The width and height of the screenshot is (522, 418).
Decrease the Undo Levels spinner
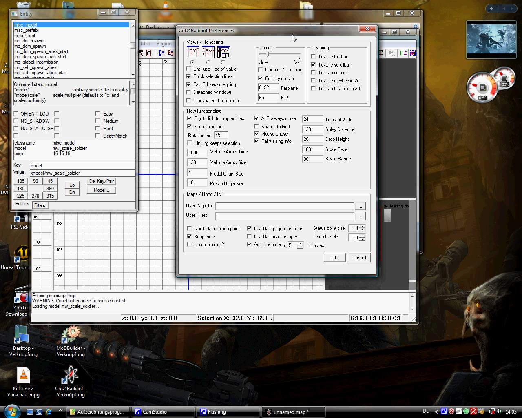coord(362,239)
